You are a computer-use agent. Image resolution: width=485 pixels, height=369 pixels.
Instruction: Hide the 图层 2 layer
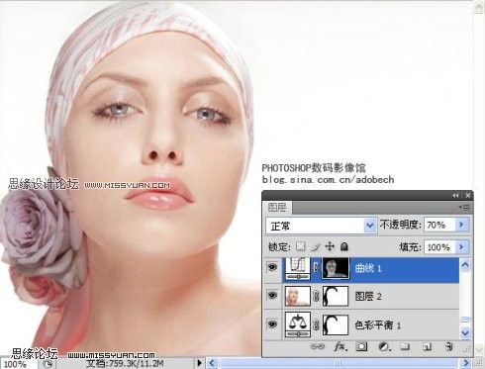[272, 296]
